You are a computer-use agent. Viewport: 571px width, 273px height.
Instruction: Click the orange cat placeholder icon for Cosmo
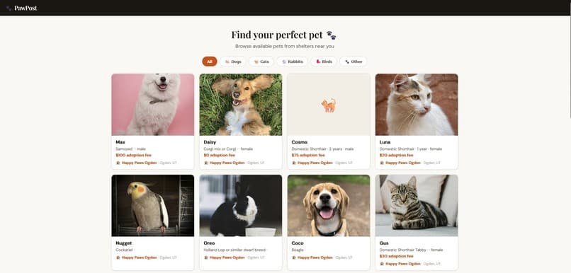pos(329,105)
